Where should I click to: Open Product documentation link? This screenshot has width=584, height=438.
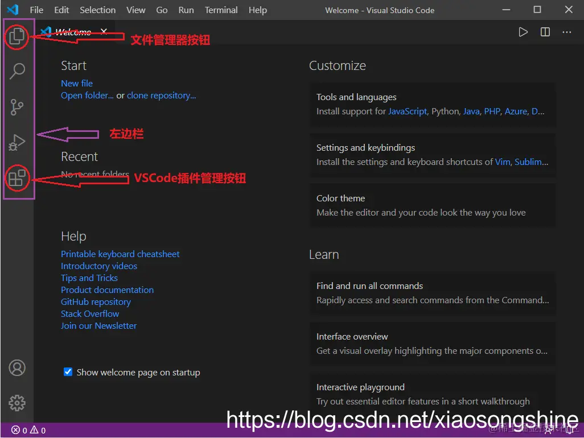[x=107, y=290]
